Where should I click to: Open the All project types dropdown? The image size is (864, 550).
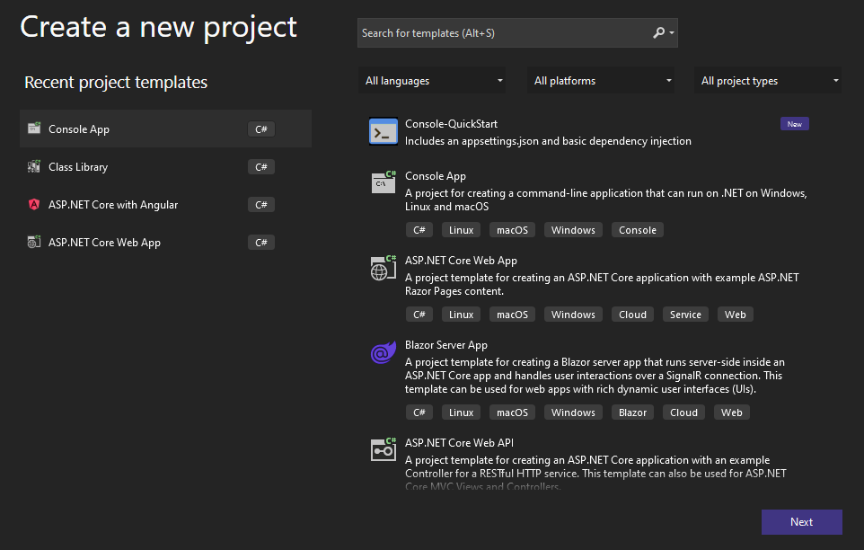[x=768, y=81]
